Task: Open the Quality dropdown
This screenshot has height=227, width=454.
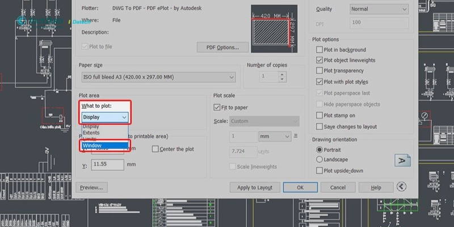Action: click(x=379, y=9)
